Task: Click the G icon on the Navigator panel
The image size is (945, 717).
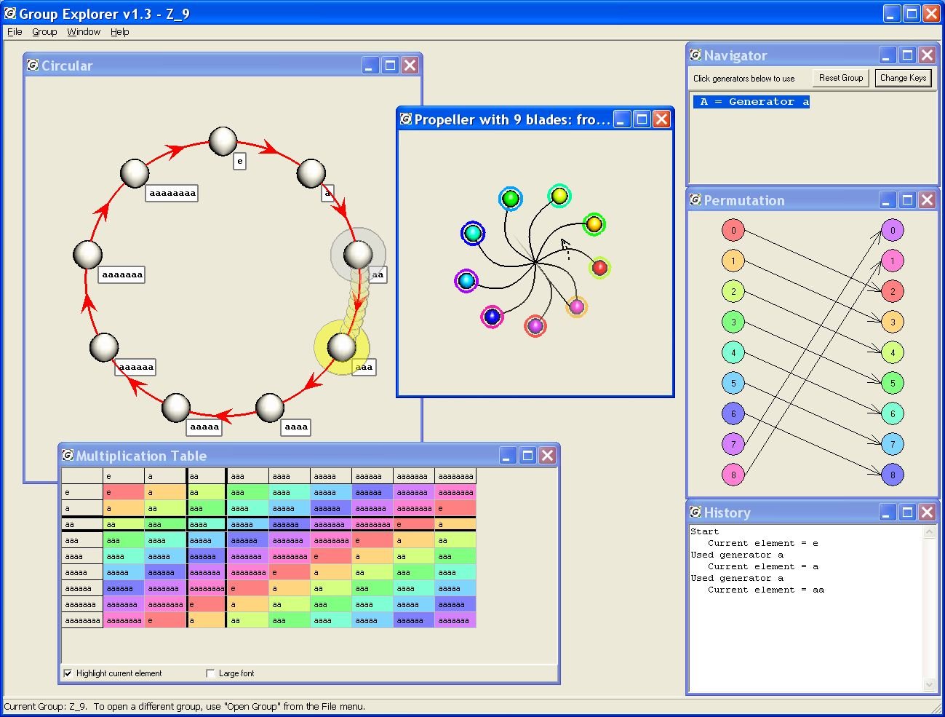Action: click(x=696, y=55)
